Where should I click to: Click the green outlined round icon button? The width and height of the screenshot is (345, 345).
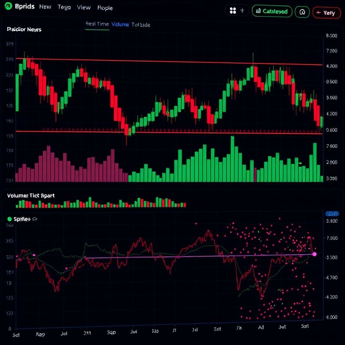[302, 12]
